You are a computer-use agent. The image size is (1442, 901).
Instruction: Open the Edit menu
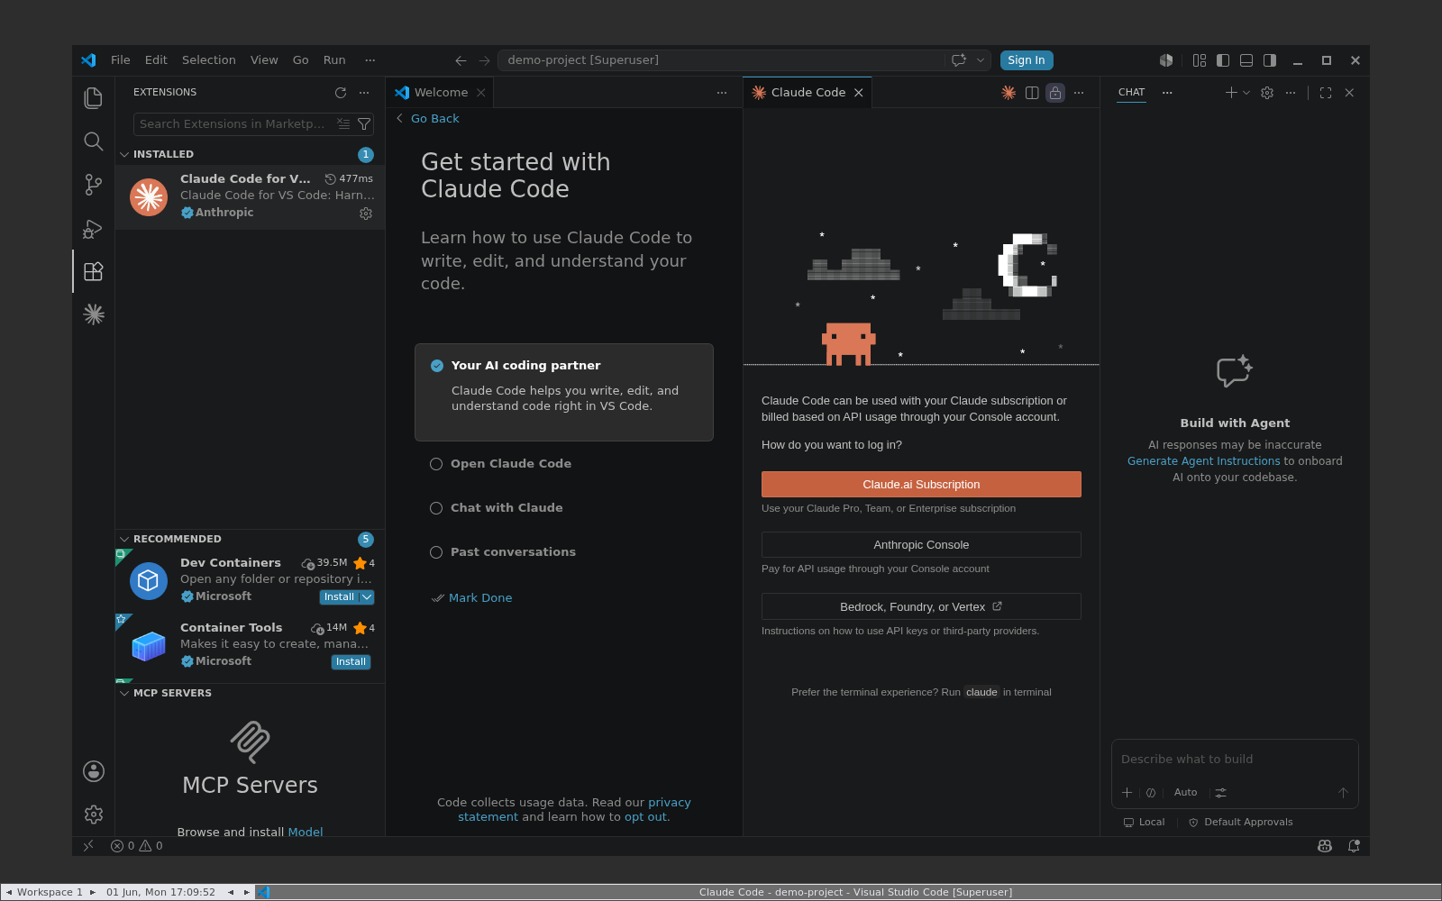(x=156, y=60)
